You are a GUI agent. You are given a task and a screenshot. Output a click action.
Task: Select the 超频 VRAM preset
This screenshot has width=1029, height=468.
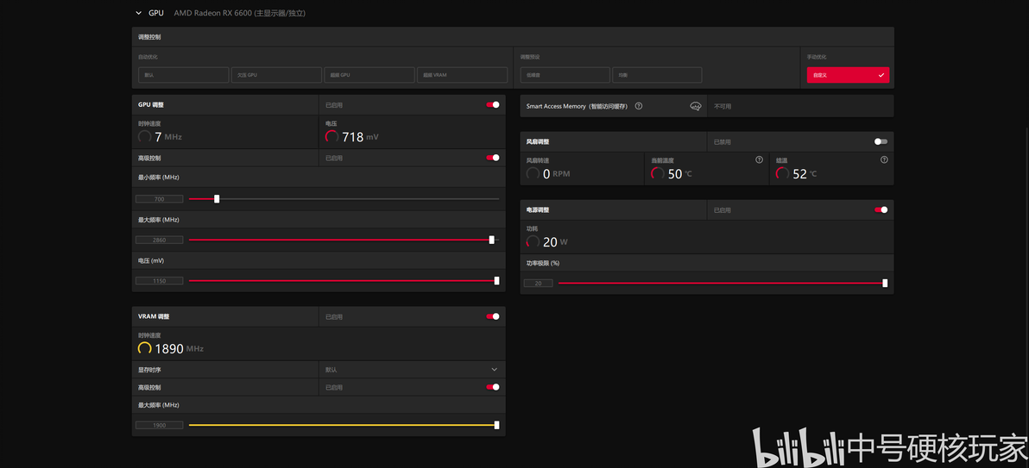(462, 75)
